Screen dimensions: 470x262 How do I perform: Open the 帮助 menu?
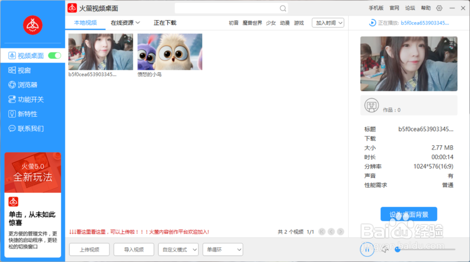426,8
